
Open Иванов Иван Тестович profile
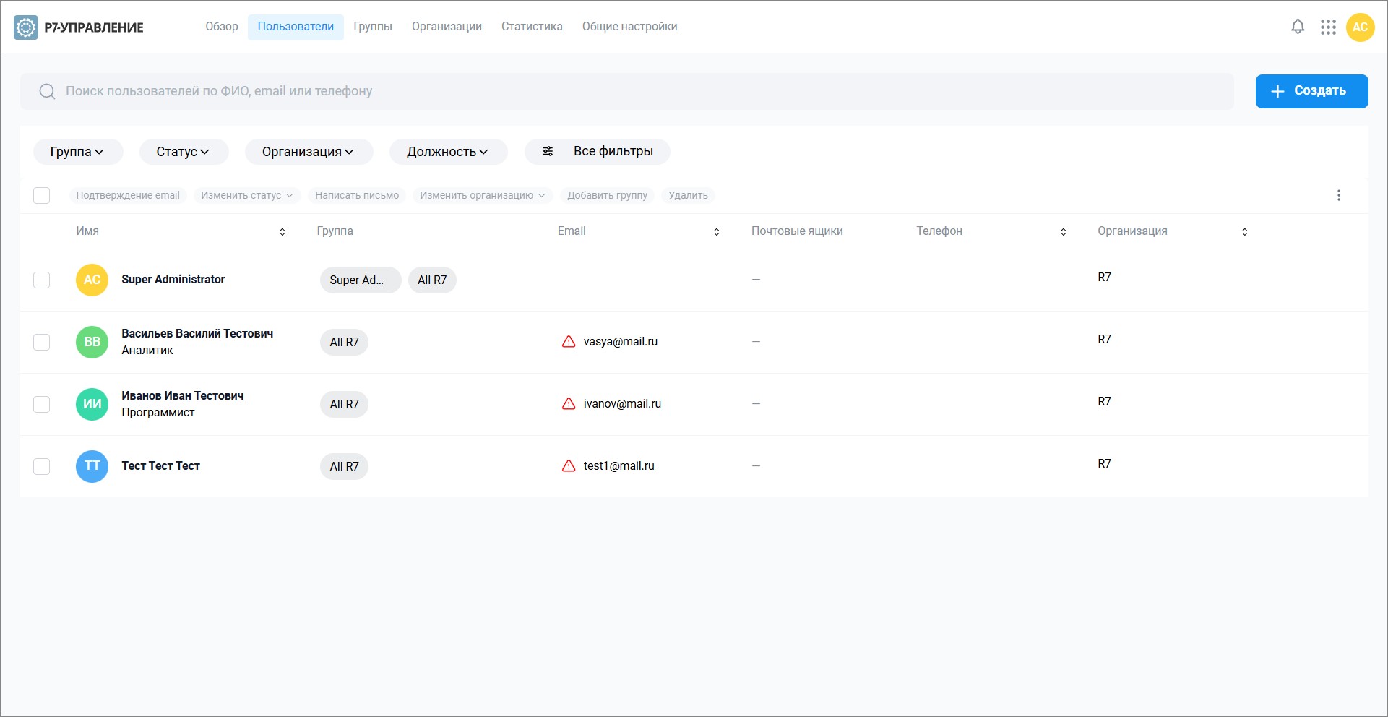point(182,396)
